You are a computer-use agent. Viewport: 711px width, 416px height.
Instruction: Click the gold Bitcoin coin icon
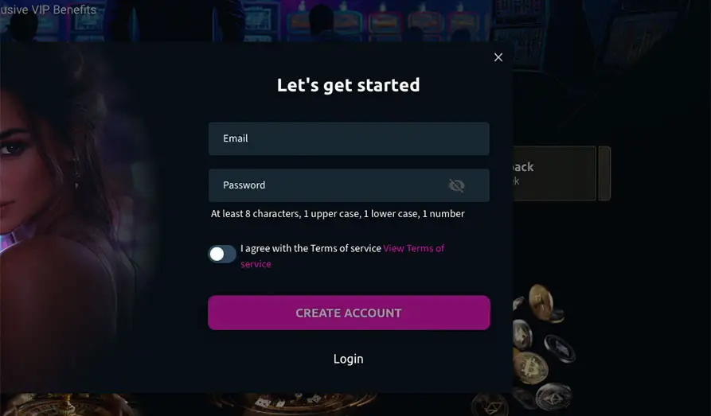532,368
